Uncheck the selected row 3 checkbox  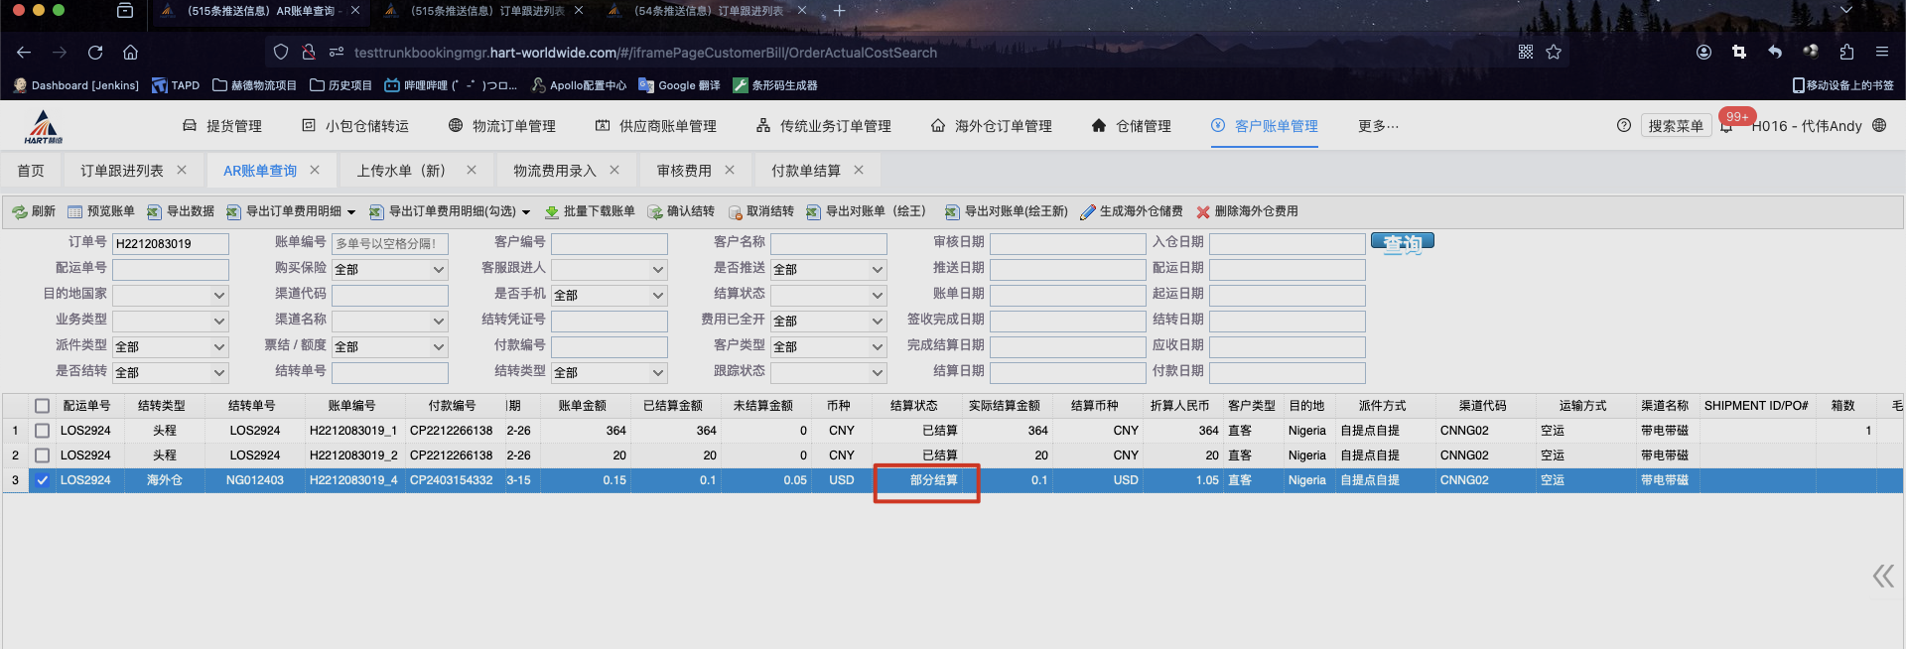(x=42, y=480)
